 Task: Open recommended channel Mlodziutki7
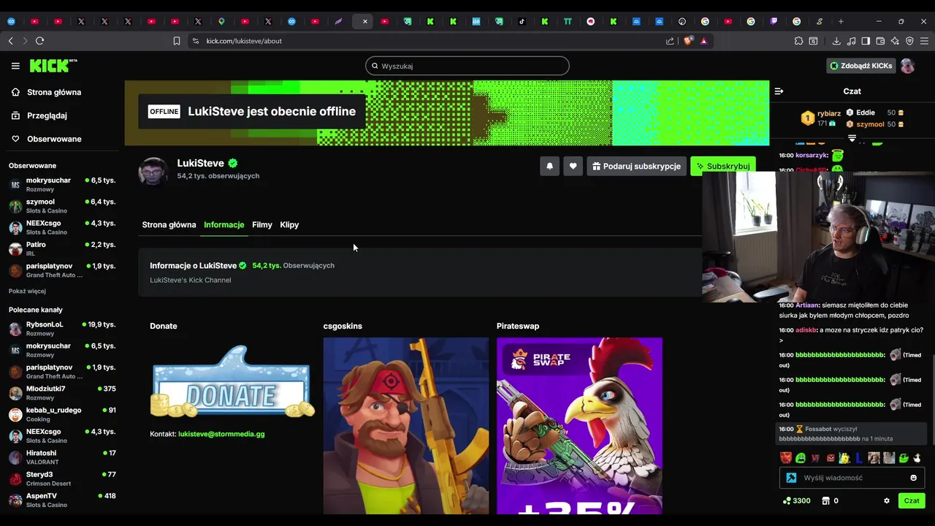(x=62, y=393)
